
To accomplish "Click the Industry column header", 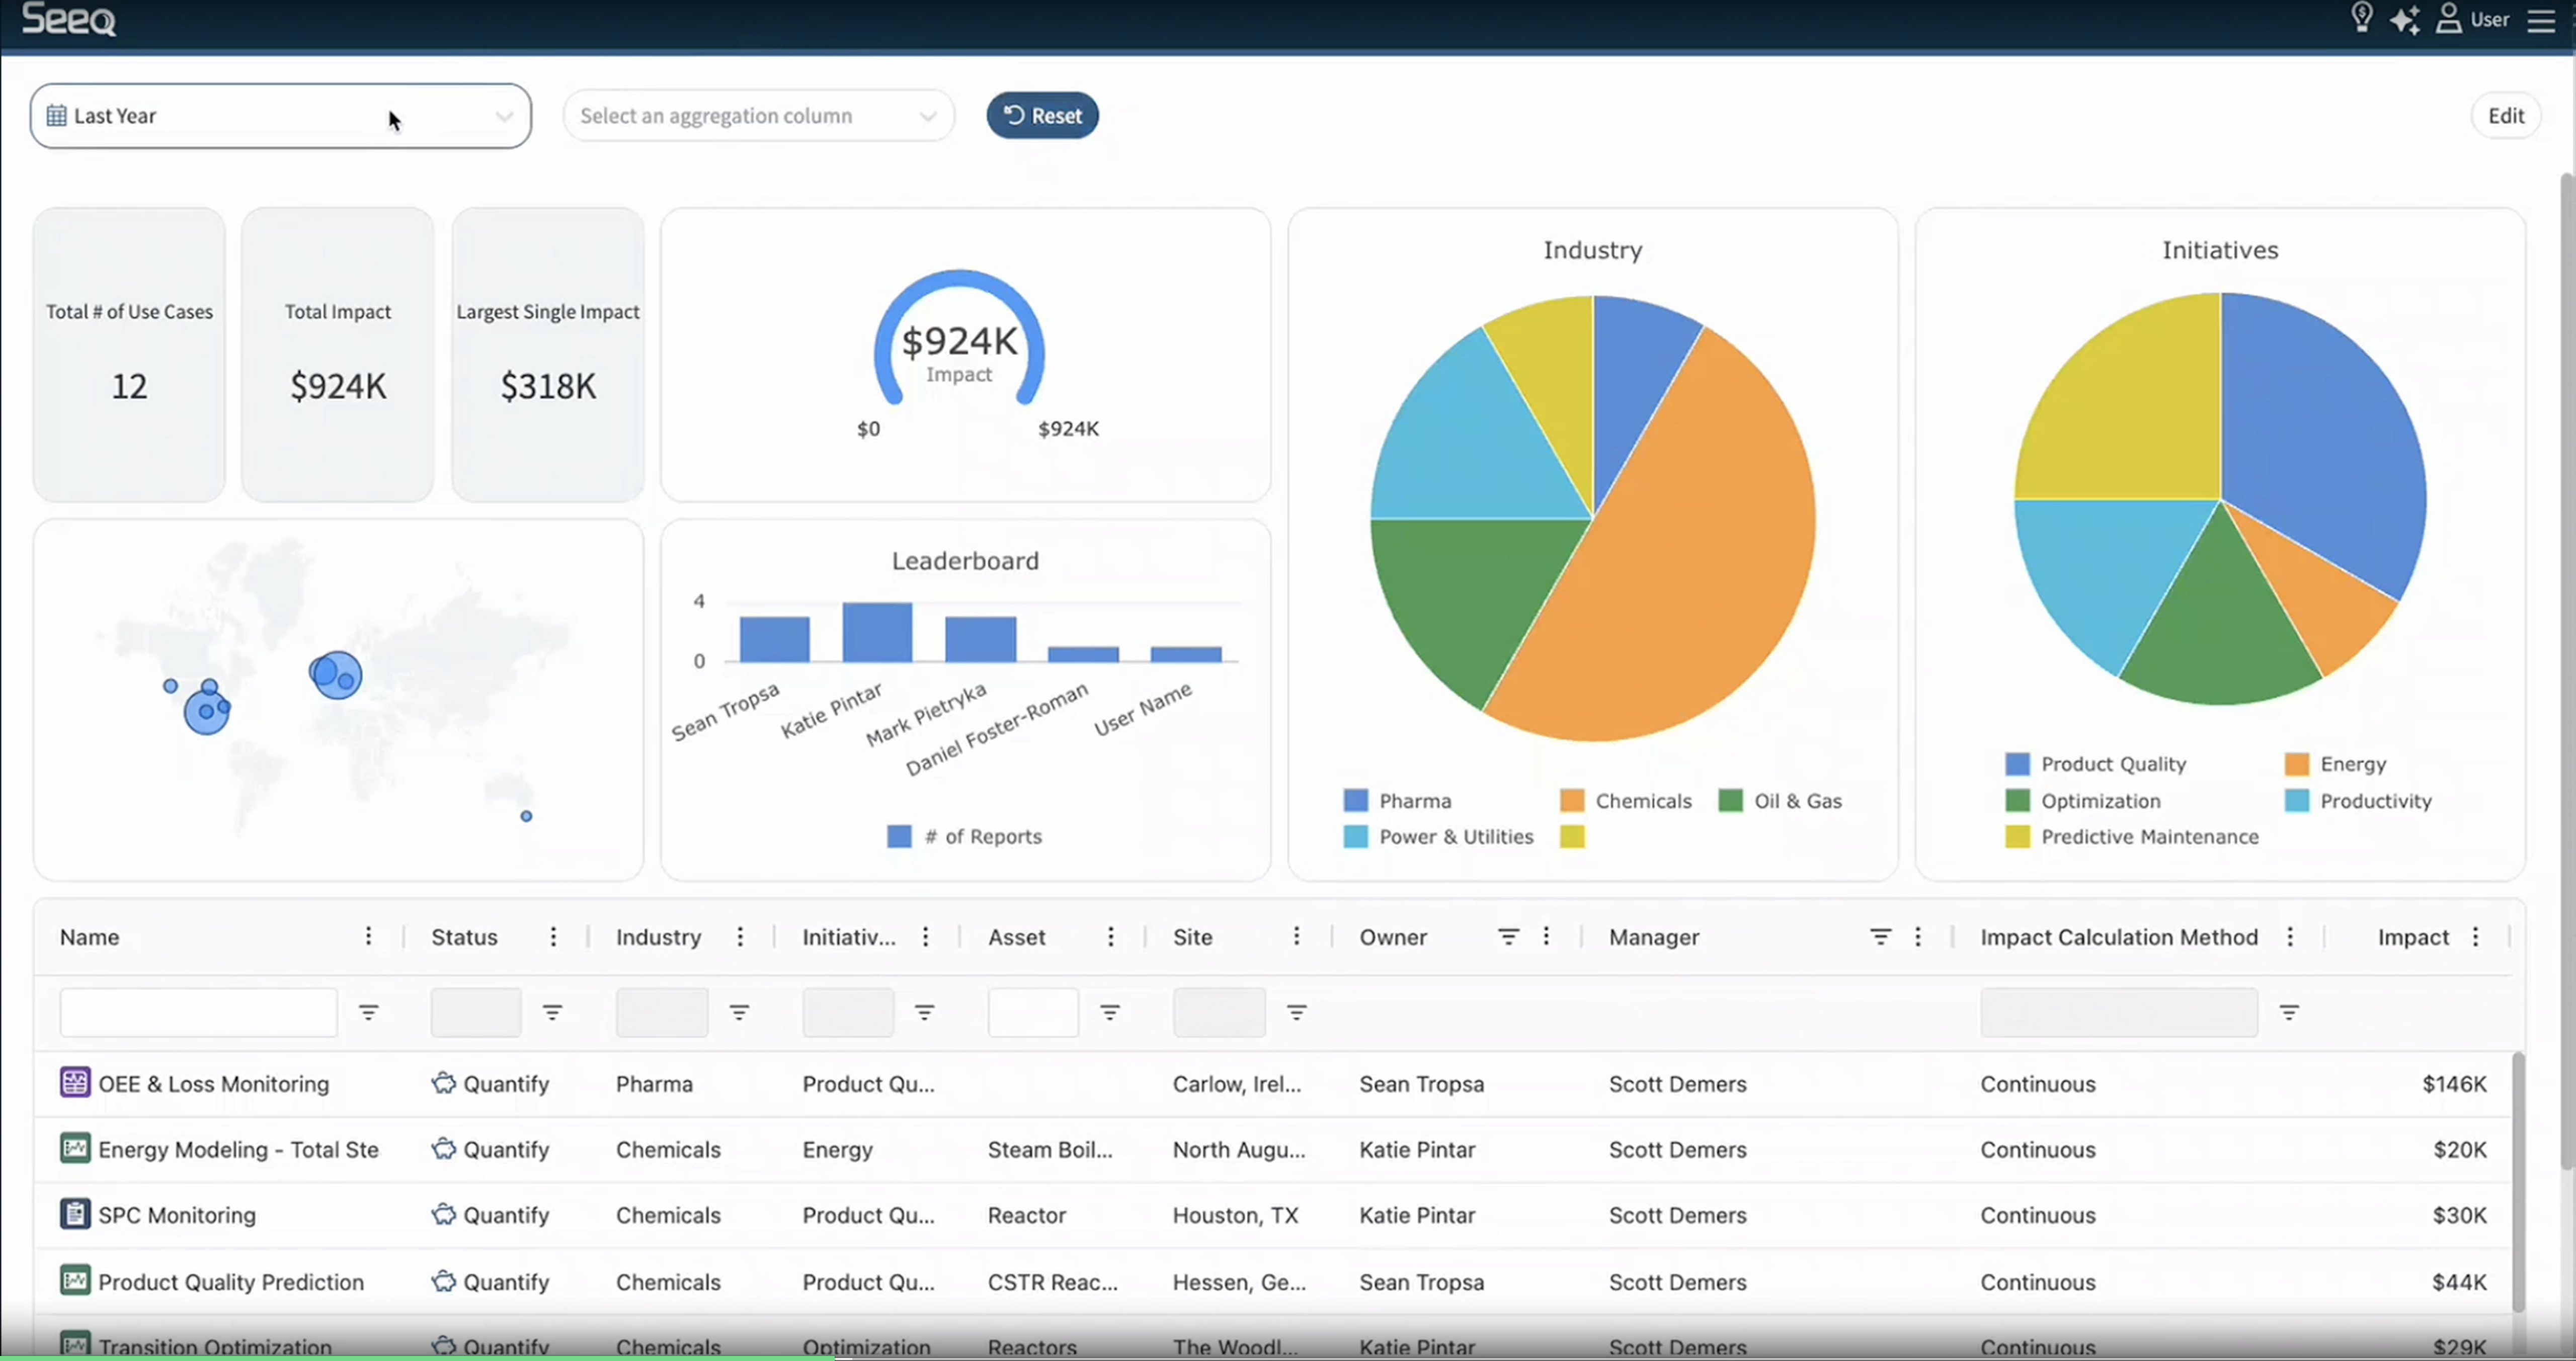I will click(x=658, y=937).
